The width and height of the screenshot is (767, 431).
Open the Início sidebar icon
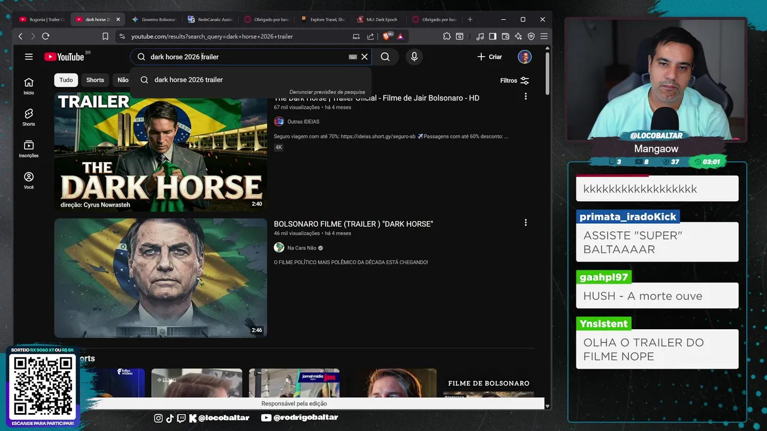point(29,86)
